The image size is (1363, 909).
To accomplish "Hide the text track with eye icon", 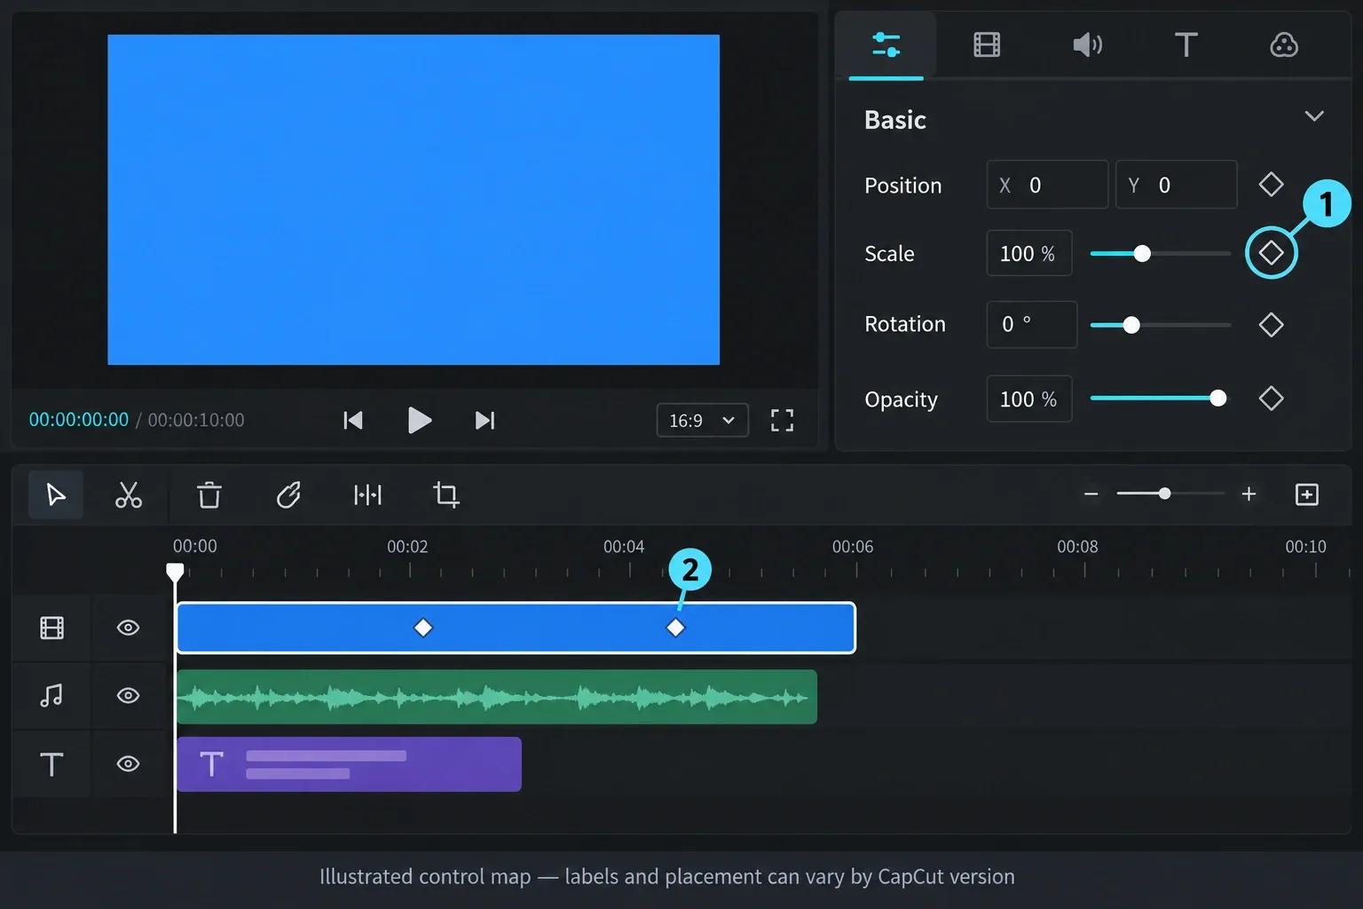I will point(128,763).
